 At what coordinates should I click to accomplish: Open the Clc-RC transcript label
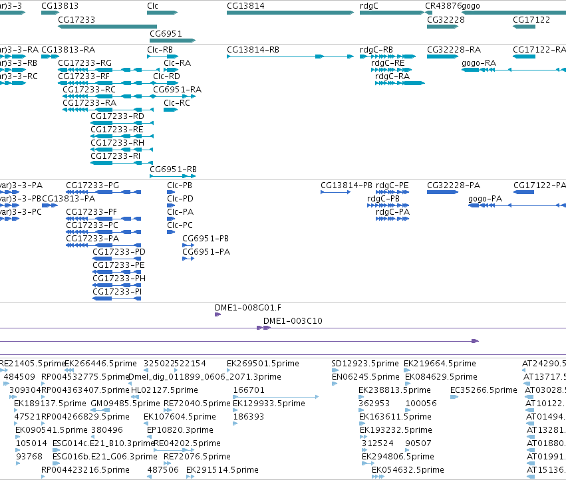(x=177, y=103)
